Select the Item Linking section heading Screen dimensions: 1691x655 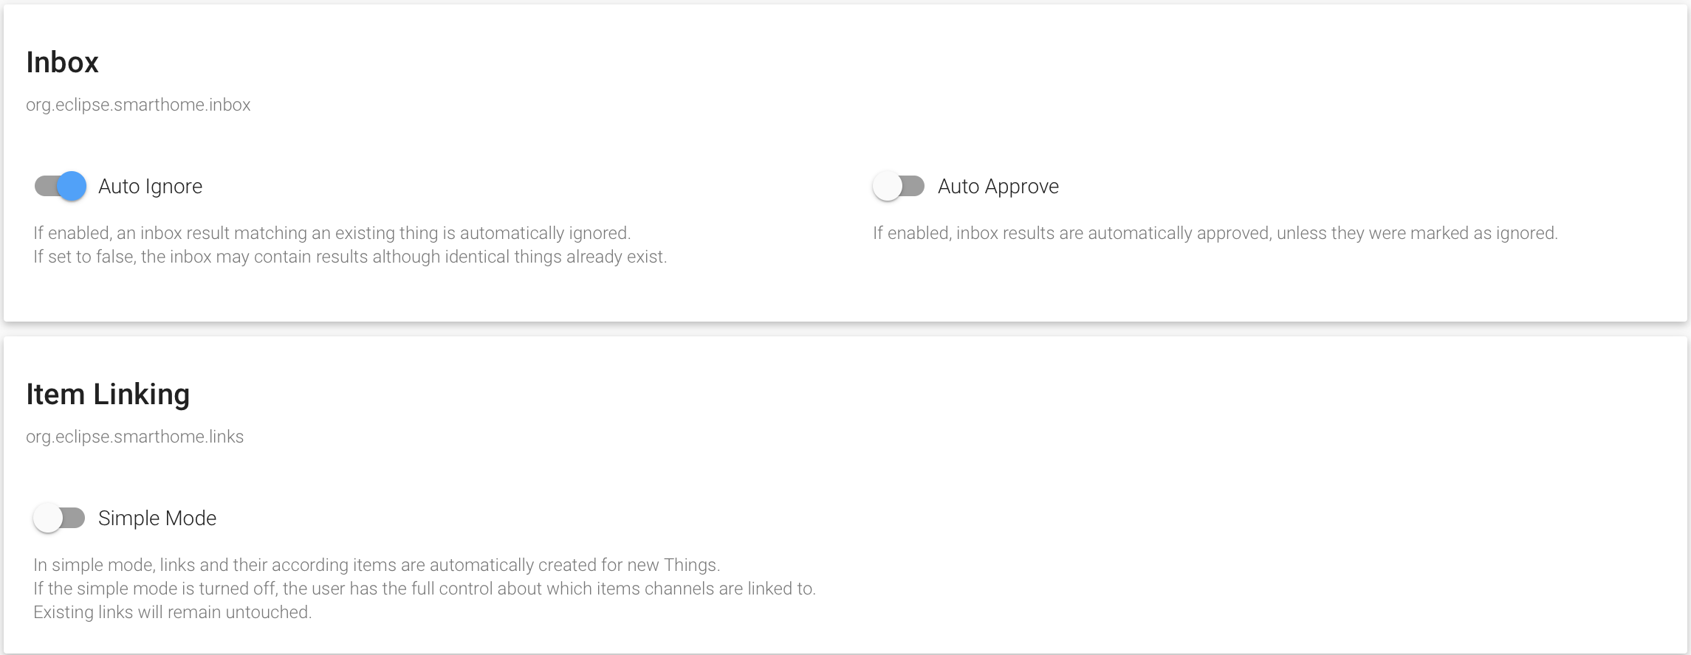[108, 394]
